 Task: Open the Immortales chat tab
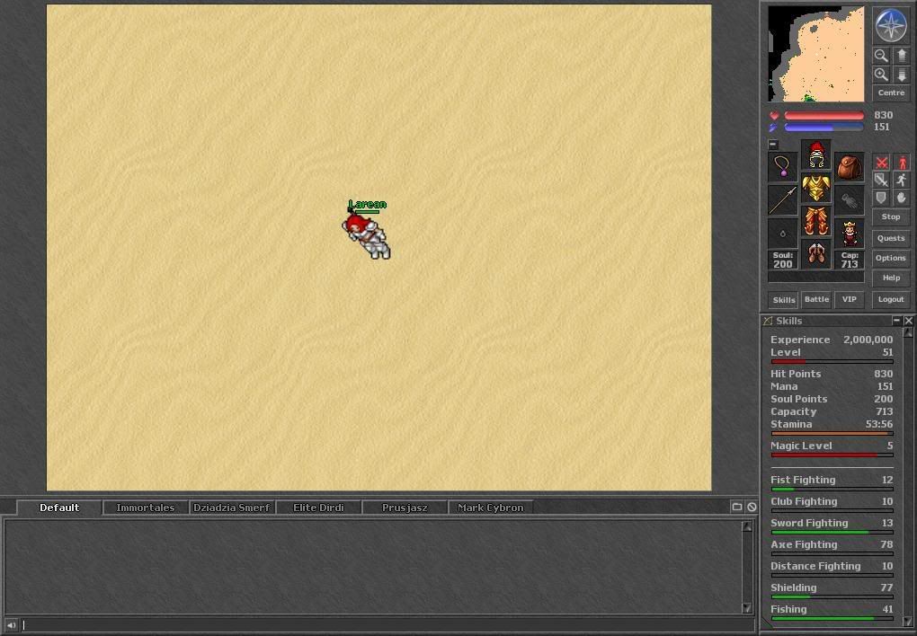tap(146, 508)
